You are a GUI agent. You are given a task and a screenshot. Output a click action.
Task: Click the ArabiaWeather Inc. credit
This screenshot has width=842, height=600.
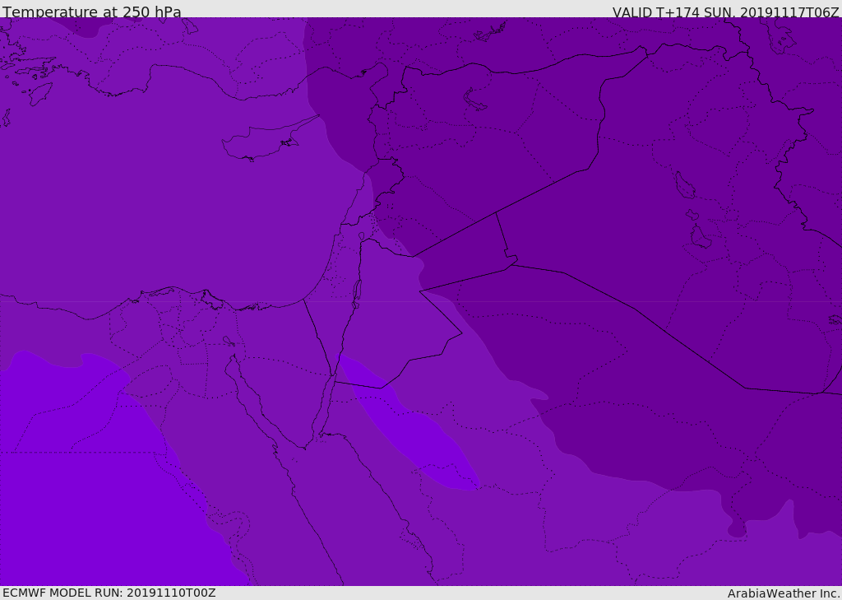click(784, 593)
